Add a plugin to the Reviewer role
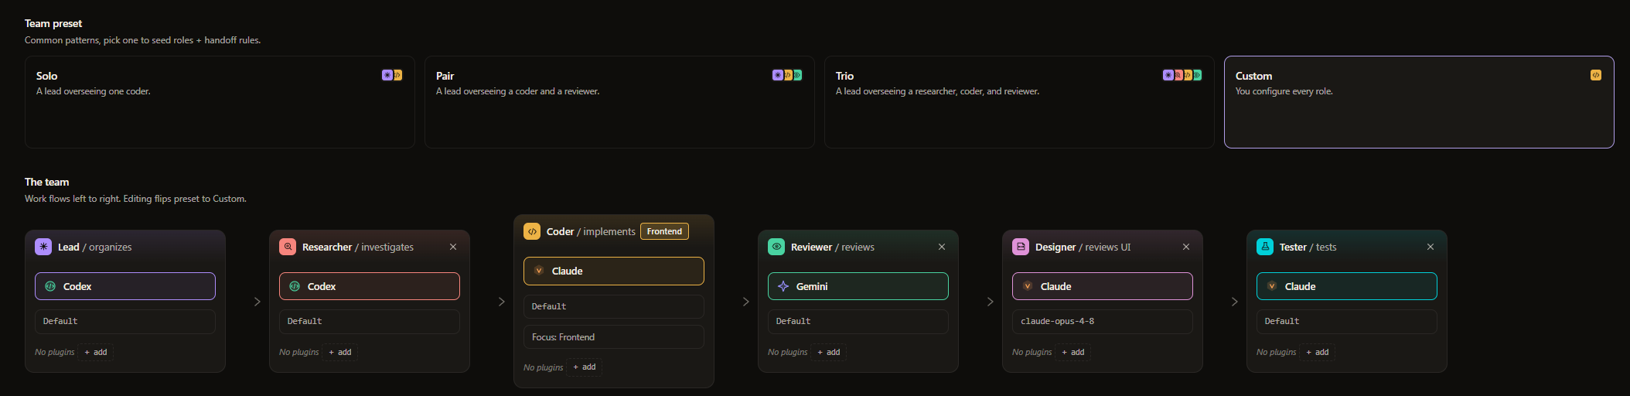 click(829, 352)
